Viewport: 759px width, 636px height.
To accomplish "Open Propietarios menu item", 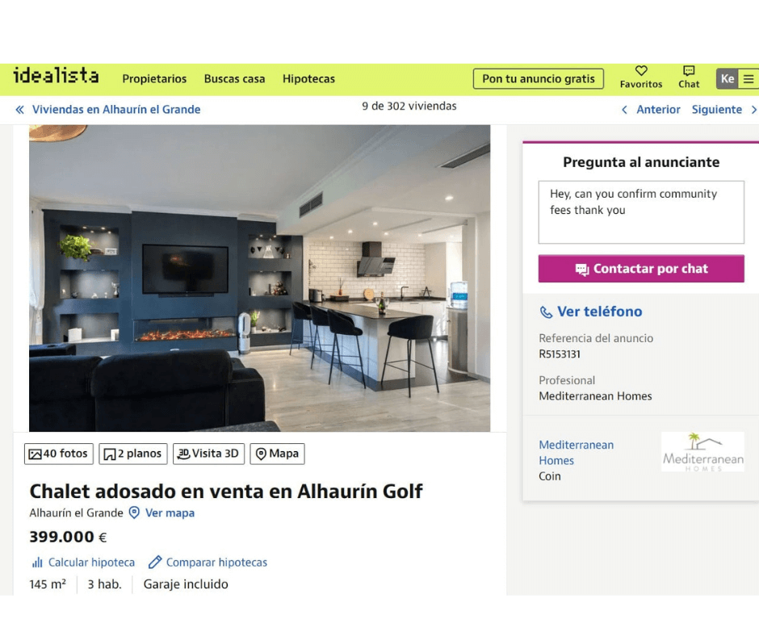I will point(154,79).
